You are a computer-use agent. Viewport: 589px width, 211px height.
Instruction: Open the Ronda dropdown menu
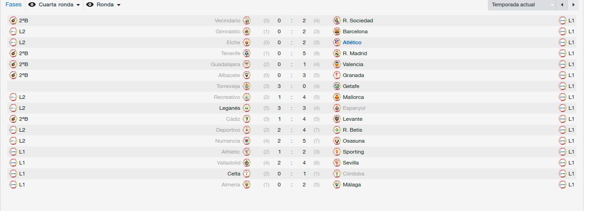[x=108, y=5]
